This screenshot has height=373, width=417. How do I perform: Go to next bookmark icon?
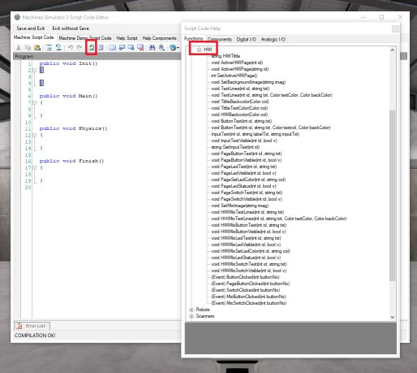click(131, 48)
